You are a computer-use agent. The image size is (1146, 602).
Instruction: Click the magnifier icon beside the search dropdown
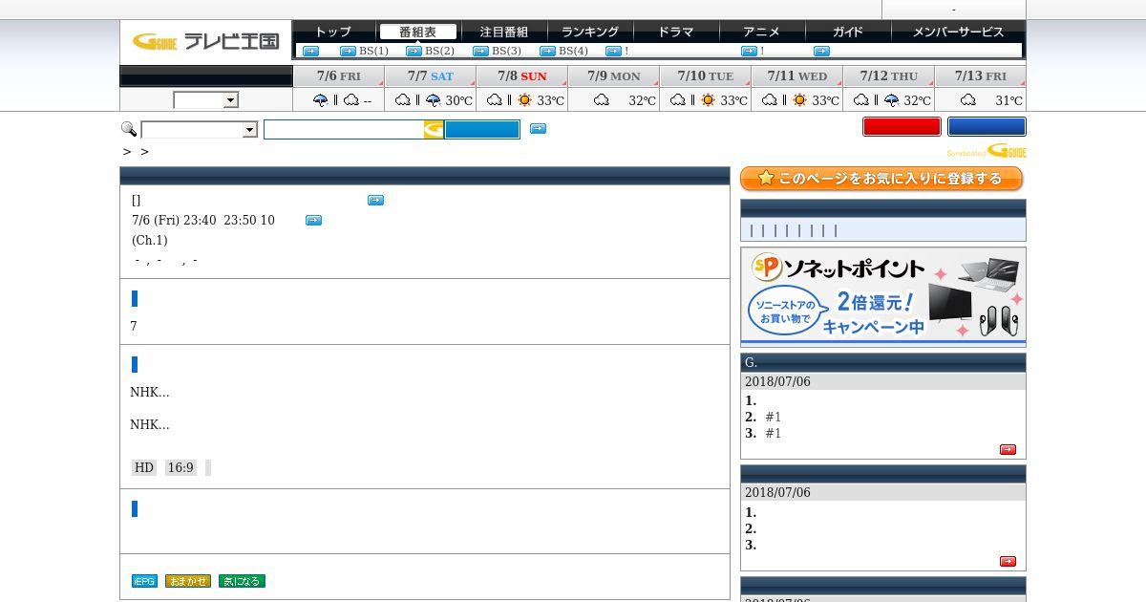(x=129, y=129)
